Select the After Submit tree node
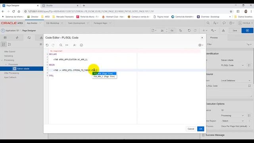Screen dimensions: 254x143 point(10,52)
